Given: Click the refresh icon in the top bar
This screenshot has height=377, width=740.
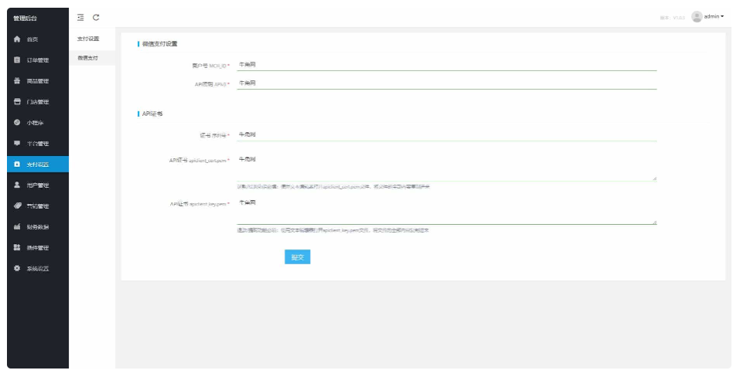Looking at the screenshot, I should tap(96, 17).
